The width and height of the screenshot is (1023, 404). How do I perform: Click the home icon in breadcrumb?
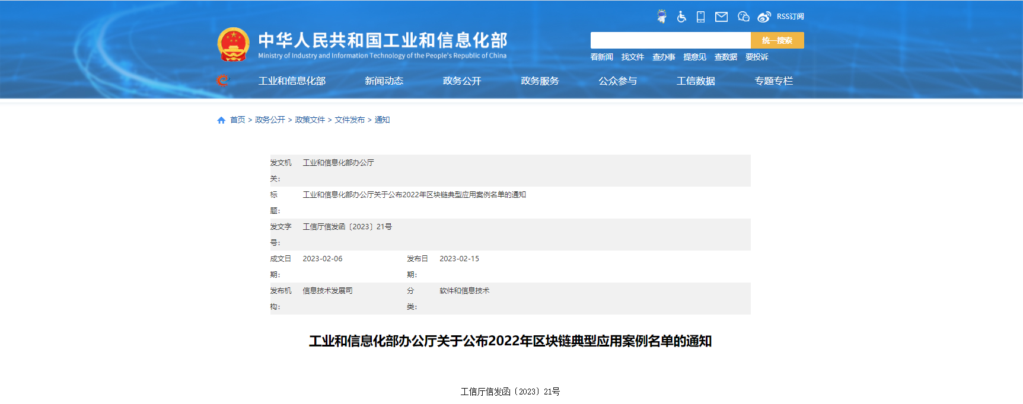pos(221,120)
